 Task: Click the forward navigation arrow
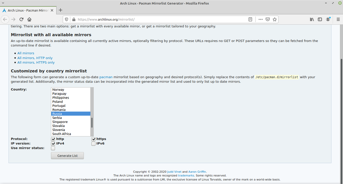pyautogui.click(x=13, y=20)
